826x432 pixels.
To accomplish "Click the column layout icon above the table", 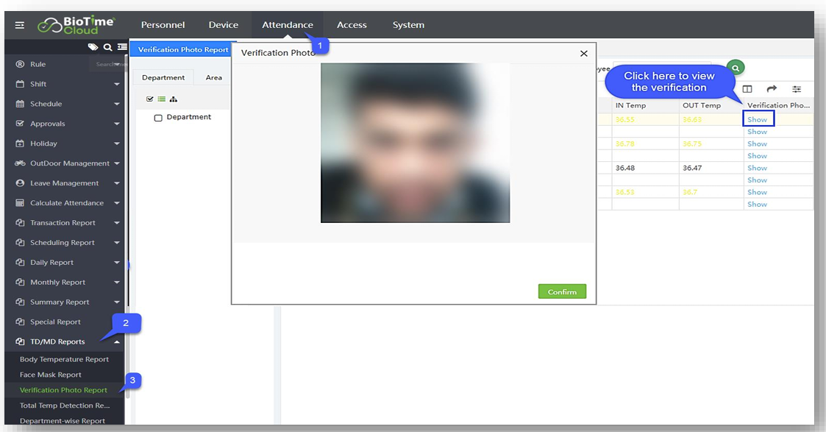I will pyautogui.click(x=747, y=89).
